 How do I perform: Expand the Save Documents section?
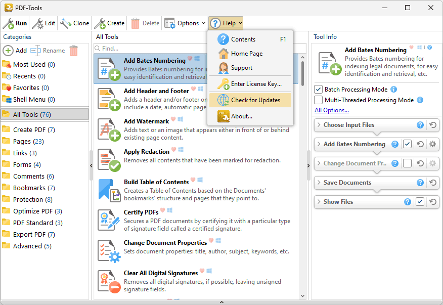[x=319, y=183]
